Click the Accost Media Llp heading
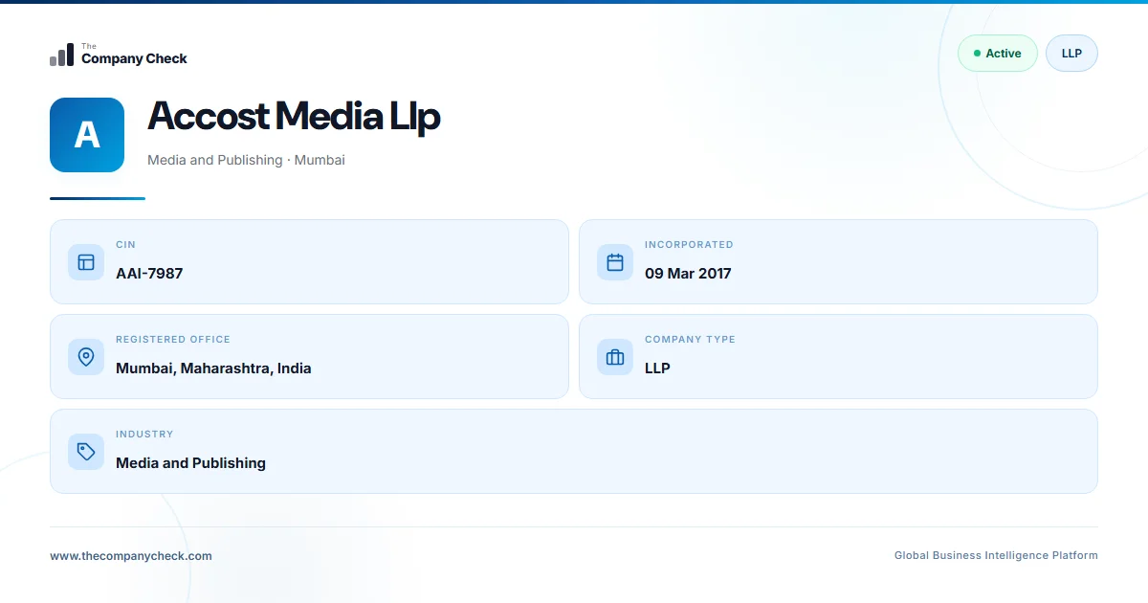 point(294,116)
